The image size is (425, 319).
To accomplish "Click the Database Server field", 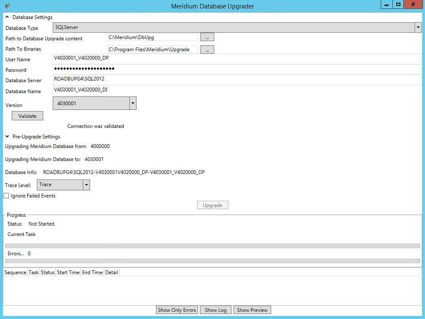I will (x=237, y=80).
